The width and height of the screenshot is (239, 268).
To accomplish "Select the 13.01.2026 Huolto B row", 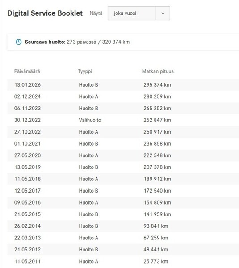I will tap(123, 85).
